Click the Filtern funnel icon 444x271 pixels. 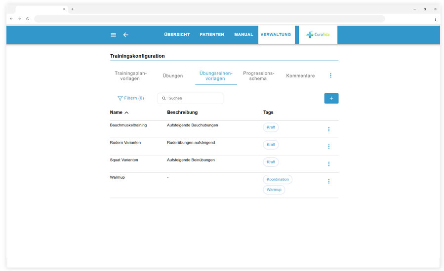(x=120, y=98)
